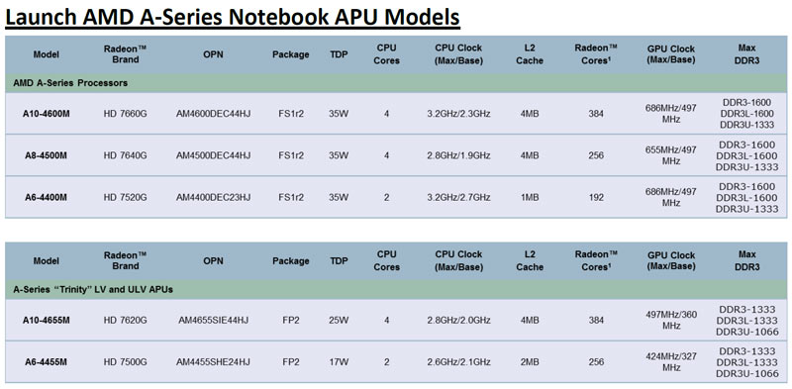Click the bottom table's 'GPU Clock (Max/Base)' header
This screenshot has height=389, width=792.
click(x=671, y=261)
